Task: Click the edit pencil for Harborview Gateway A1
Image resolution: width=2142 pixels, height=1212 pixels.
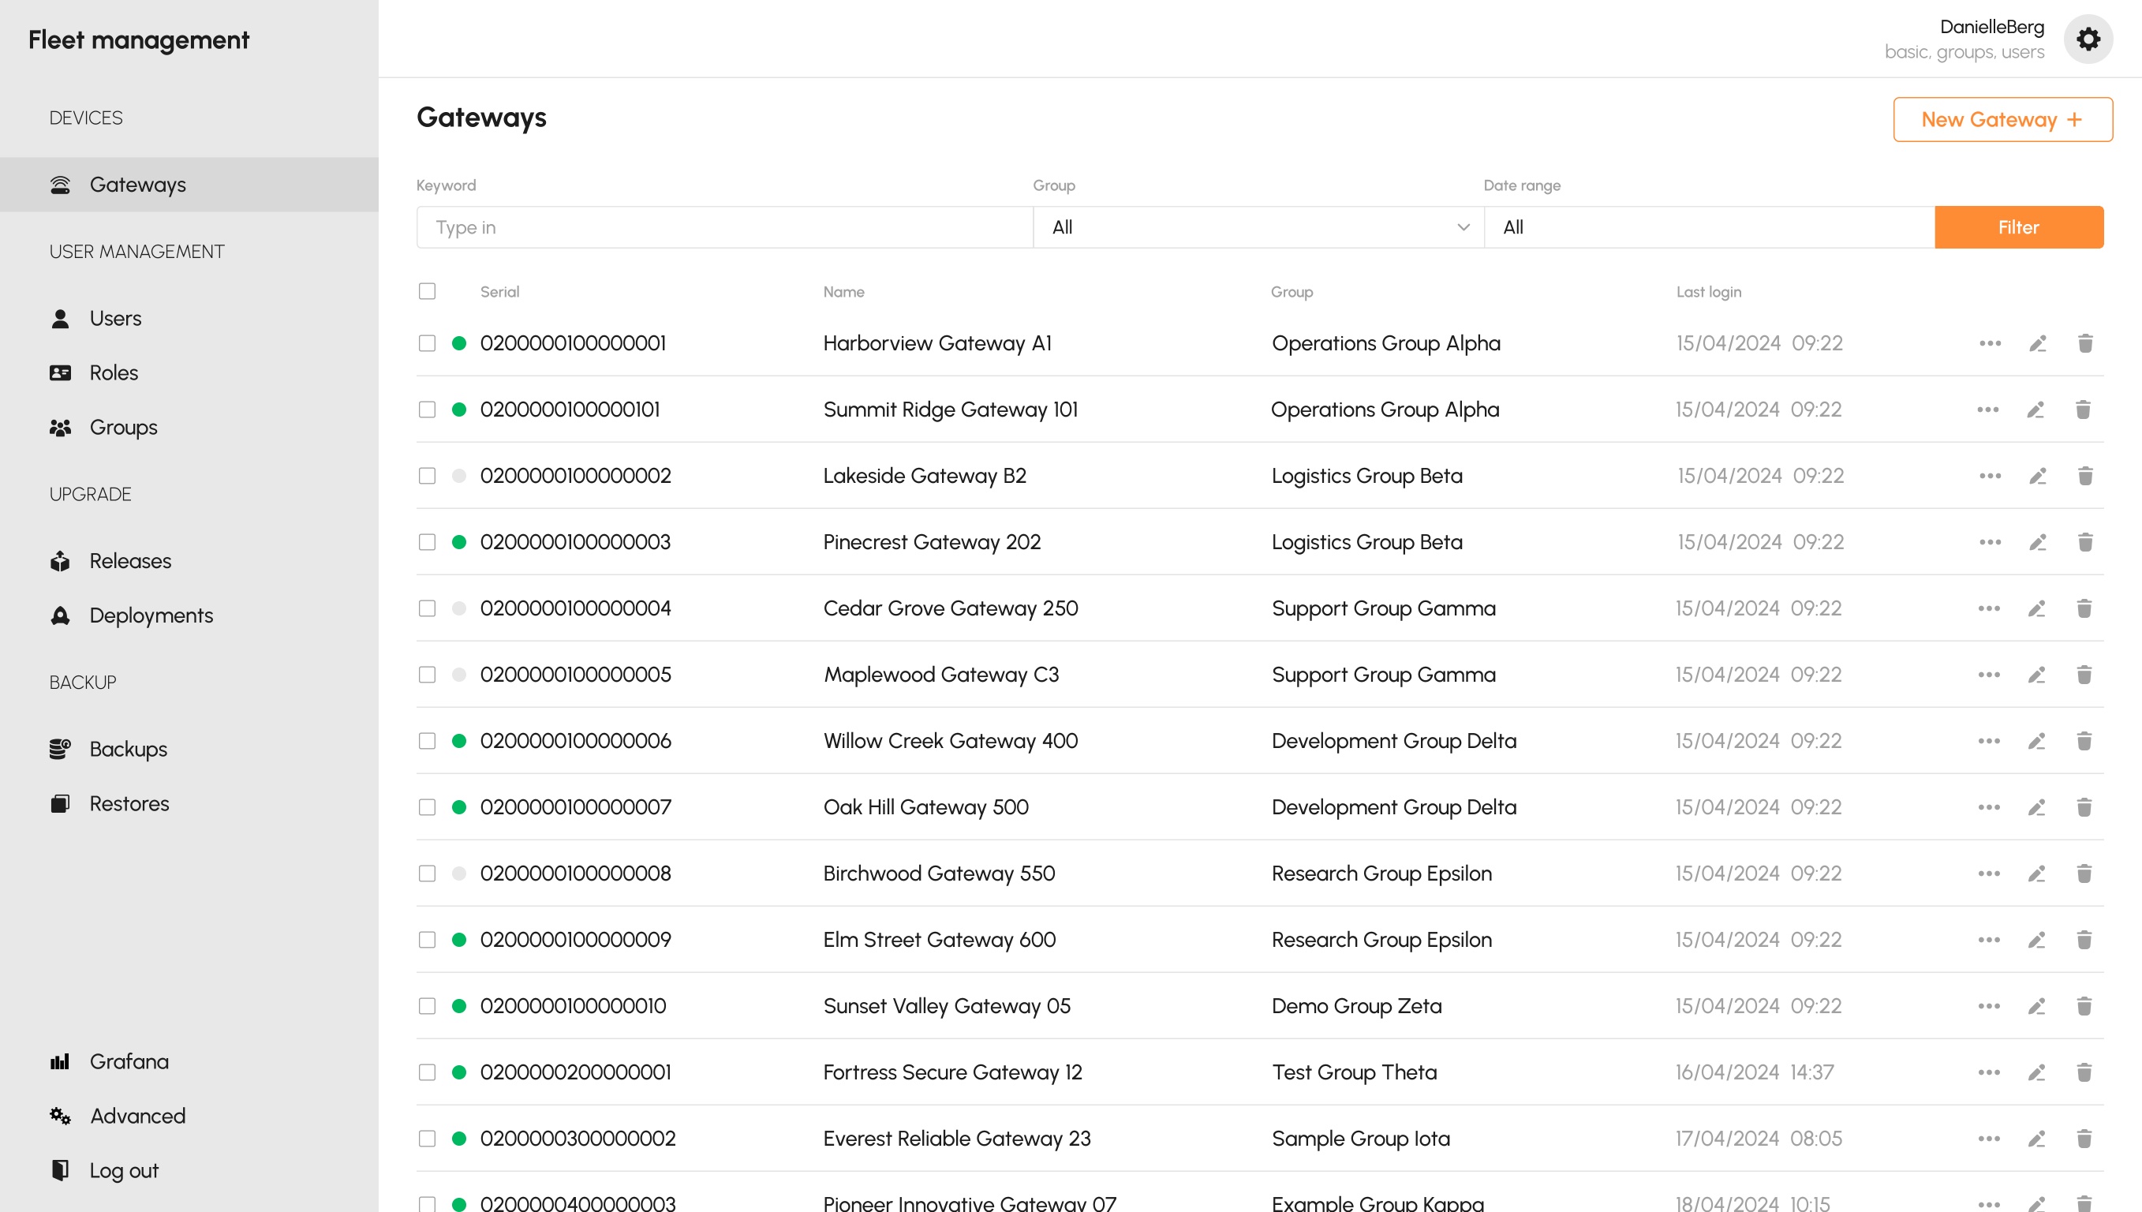Action: pyautogui.click(x=2037, y=344)
